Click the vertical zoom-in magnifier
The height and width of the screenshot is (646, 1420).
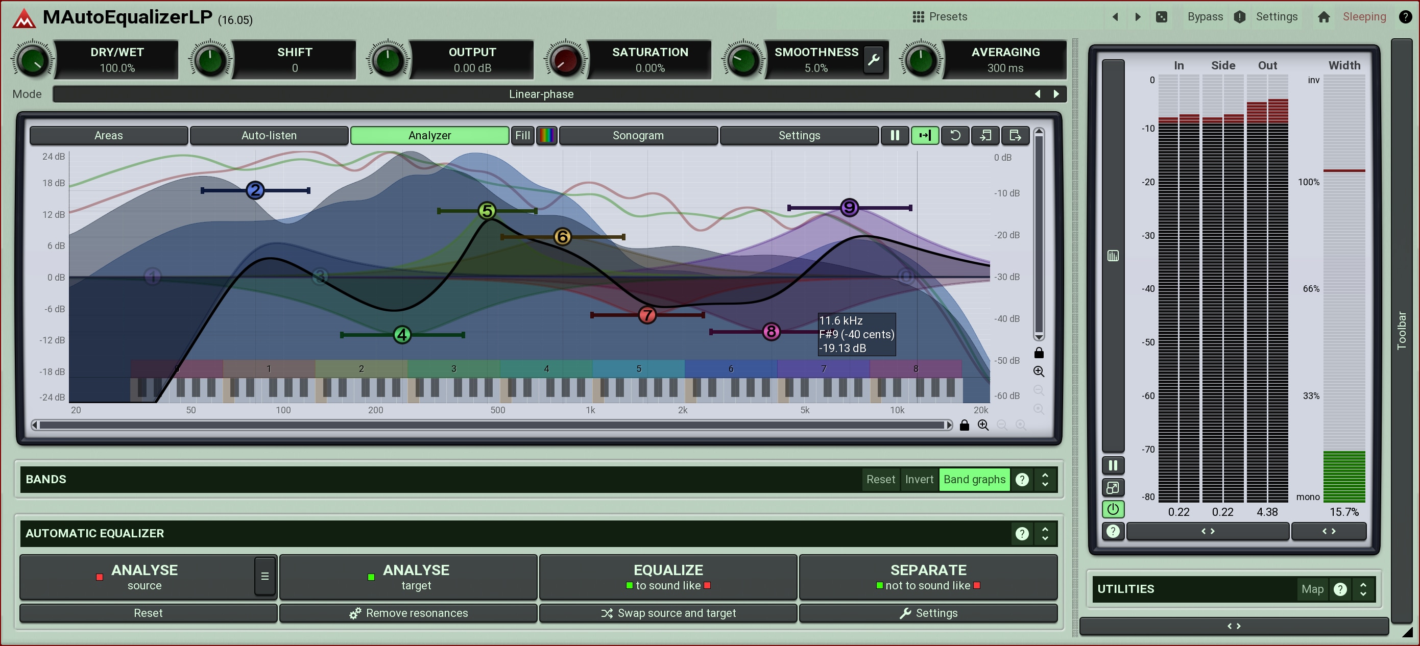(x=1039, y=371)
